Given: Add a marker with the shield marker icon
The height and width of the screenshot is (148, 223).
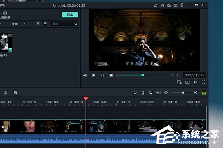Looking at the screenshot, I should click(135, 92).
